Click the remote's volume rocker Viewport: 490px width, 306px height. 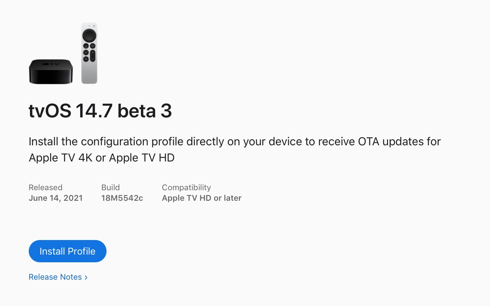93,56
